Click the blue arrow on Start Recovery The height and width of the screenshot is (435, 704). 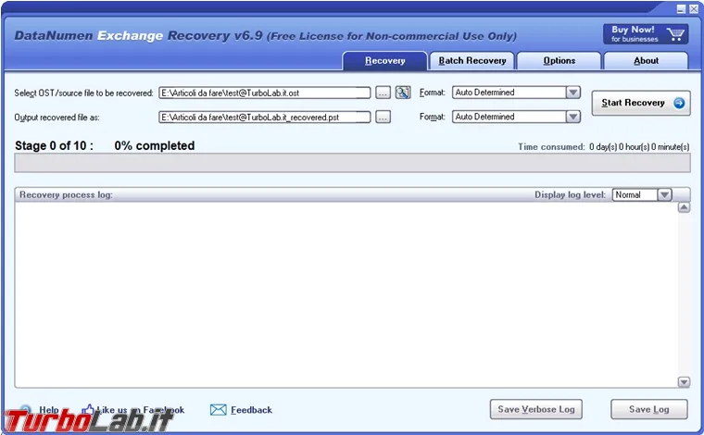pyautogui.click(x=679, y=103)
